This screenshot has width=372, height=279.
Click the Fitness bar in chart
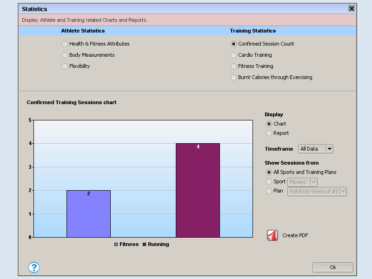[88, 213]
